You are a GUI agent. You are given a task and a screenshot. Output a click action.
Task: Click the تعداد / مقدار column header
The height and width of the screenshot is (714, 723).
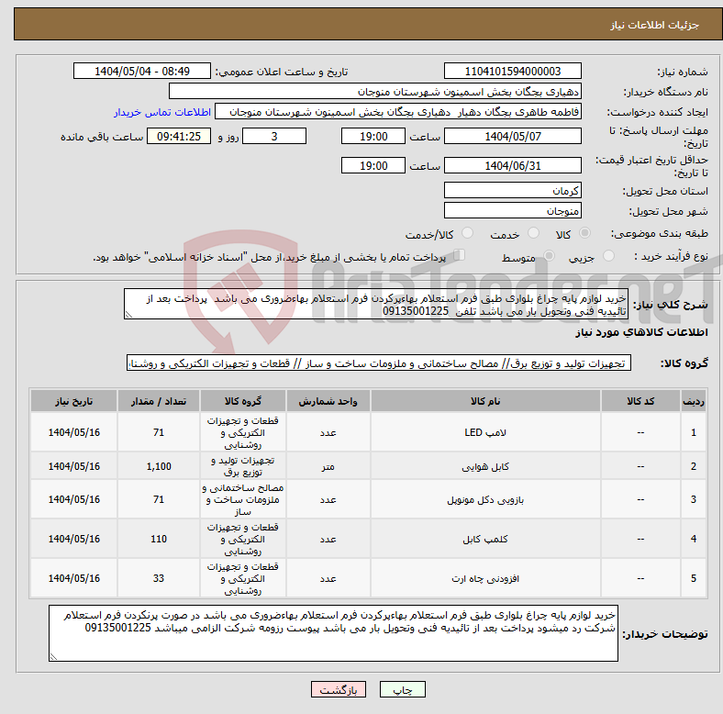point(159,401)
